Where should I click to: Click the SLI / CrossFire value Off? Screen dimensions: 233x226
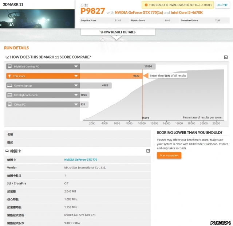[x=66, y=183]
